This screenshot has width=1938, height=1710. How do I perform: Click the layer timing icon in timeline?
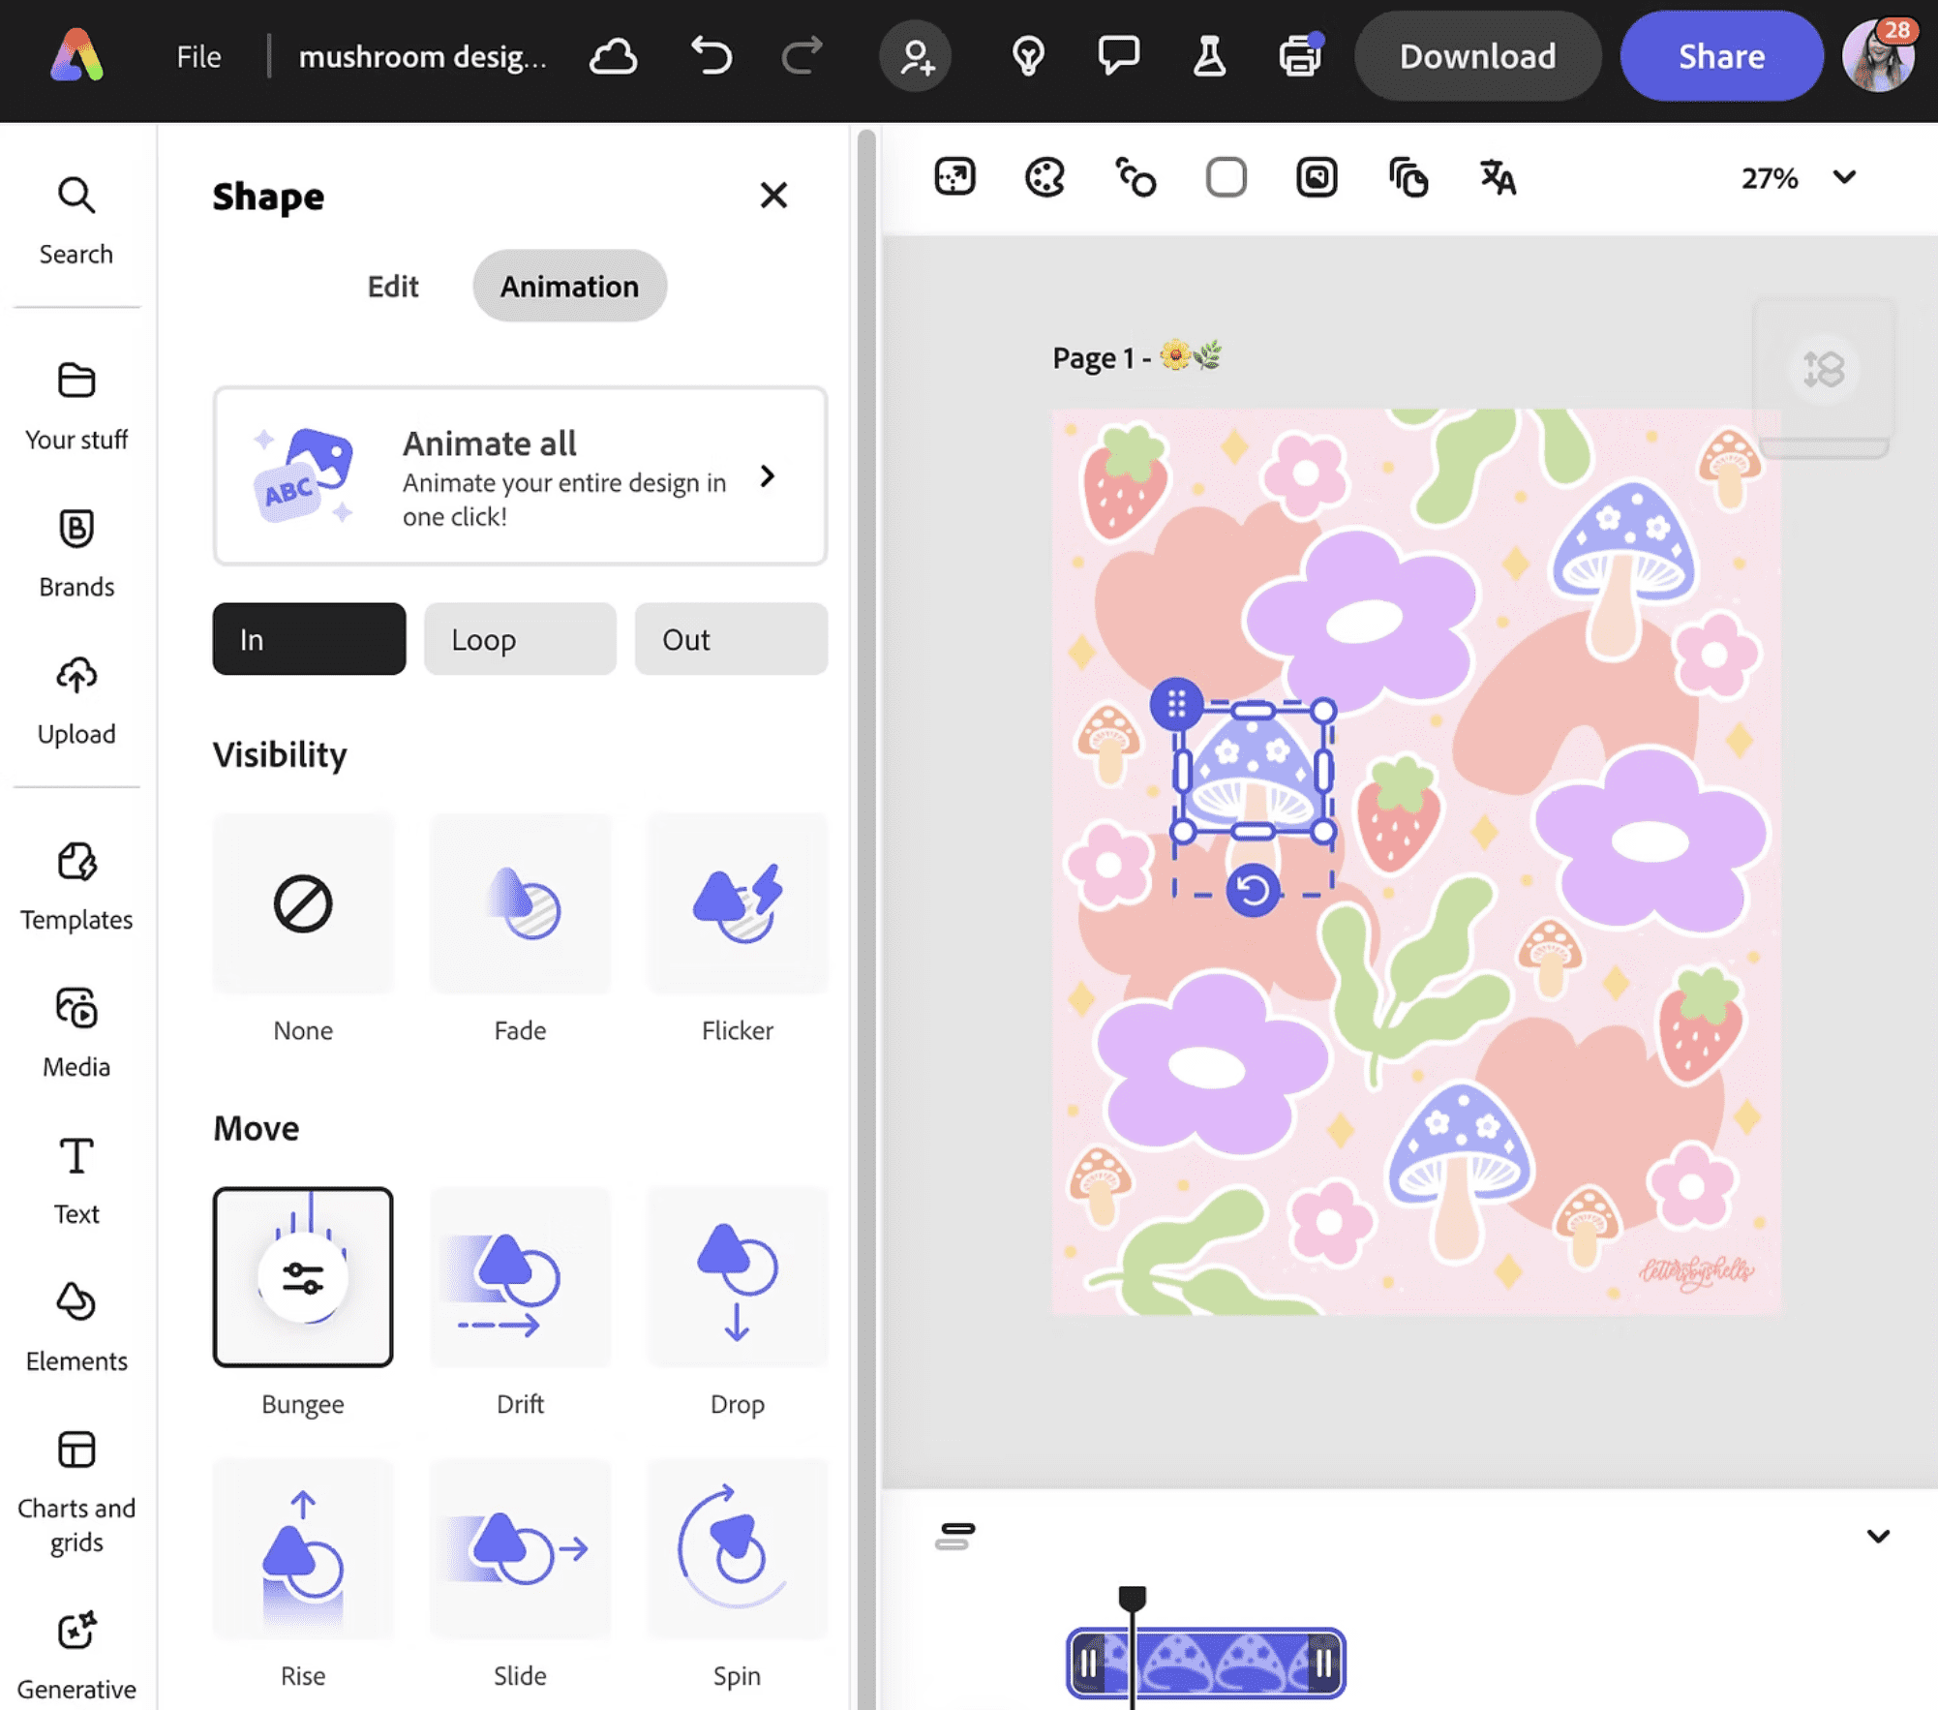point(954,1536)
